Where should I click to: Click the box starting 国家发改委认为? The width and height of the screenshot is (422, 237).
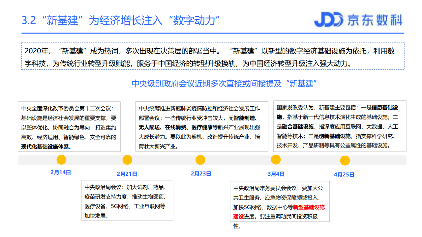click(340, 126)
